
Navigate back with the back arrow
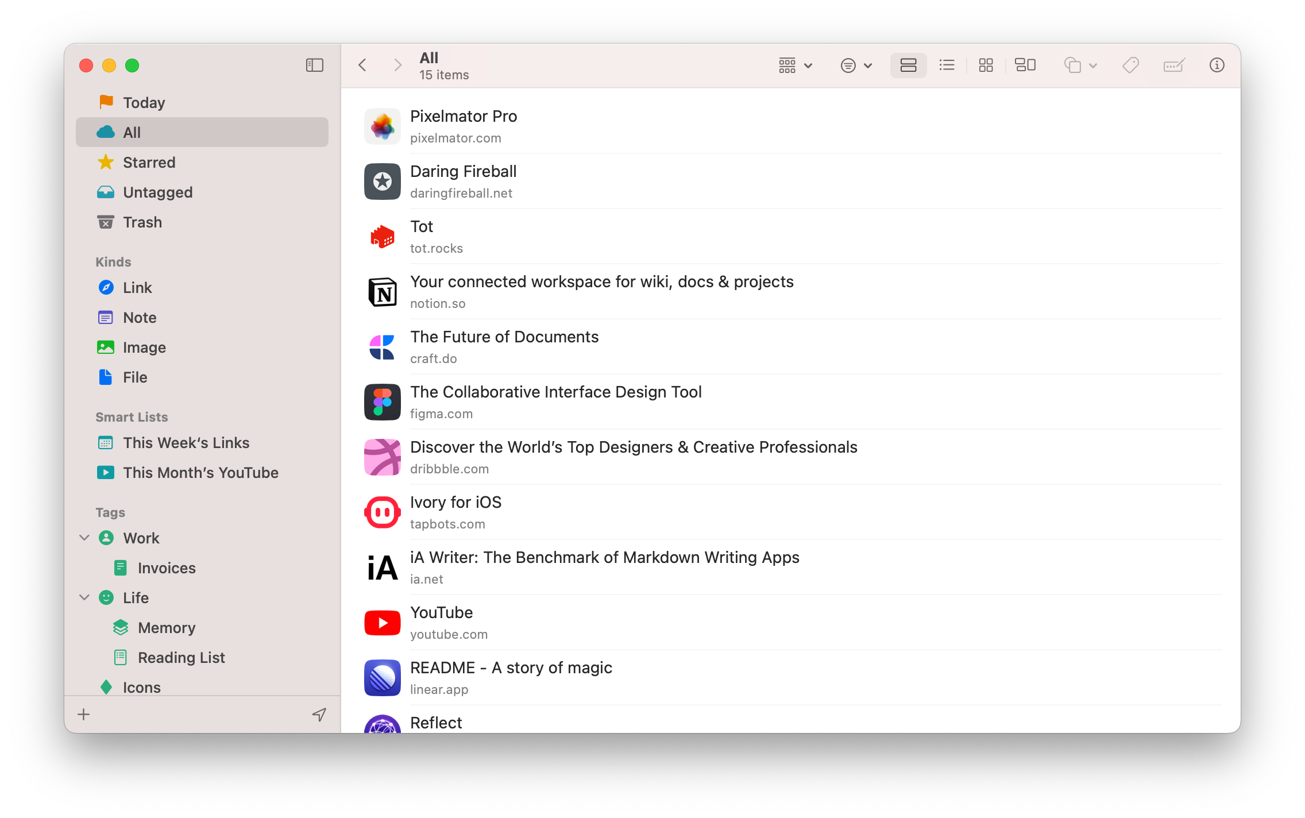click(362, 65)
